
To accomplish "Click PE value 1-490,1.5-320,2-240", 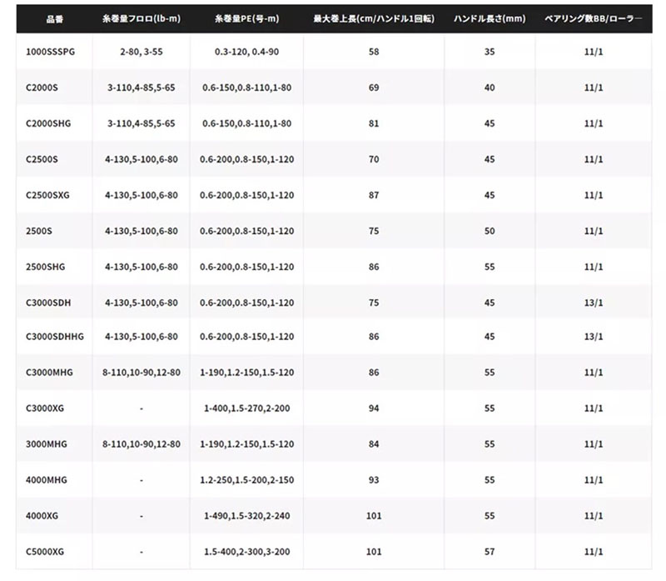I will pos(246,516).
